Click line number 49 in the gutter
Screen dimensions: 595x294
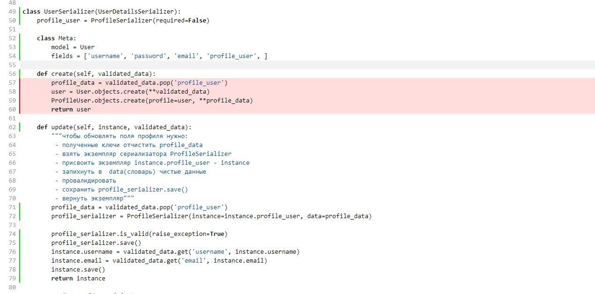(12, 12)
